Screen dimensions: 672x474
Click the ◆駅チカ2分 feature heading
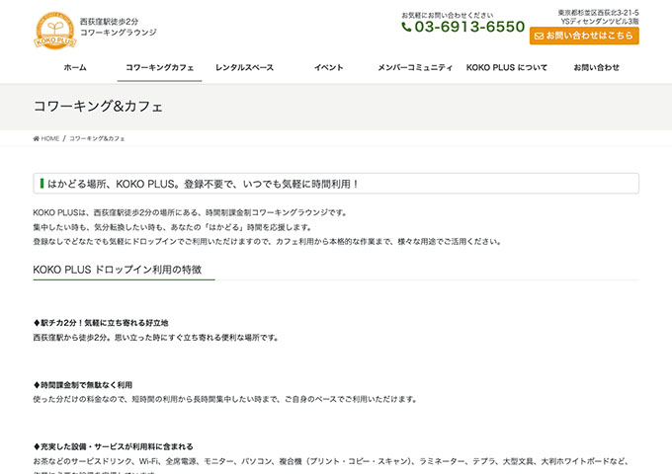101,323
